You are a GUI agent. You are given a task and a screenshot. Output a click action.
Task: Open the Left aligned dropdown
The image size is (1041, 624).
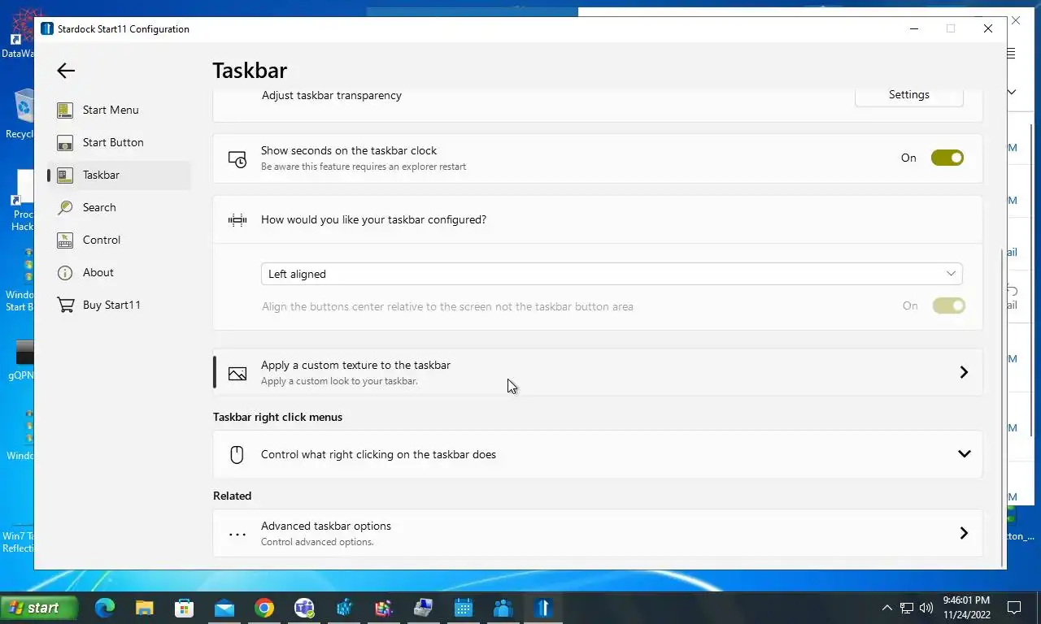pyautogui.click(x=612, y=274)
